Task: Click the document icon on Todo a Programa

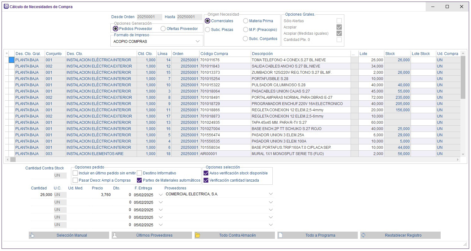Action: coord(281,235)
